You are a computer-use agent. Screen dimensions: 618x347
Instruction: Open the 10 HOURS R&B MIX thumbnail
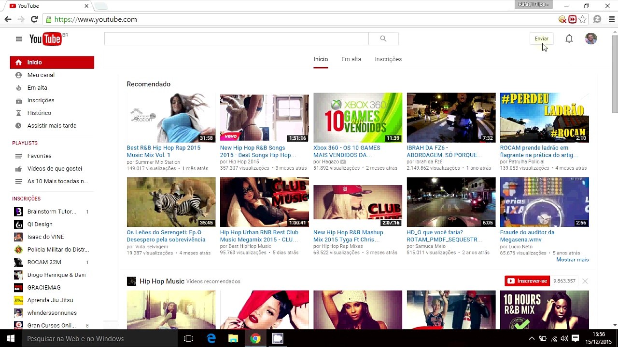(x=545, y=309)
